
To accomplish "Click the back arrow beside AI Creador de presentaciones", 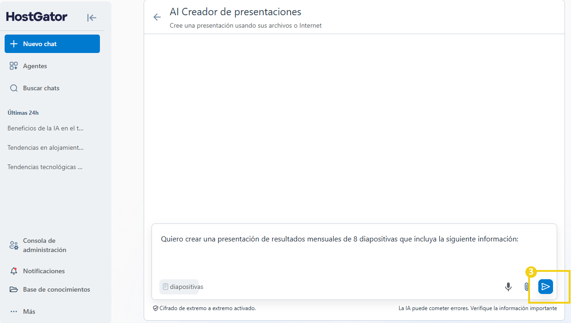I will tap(157, 17).
